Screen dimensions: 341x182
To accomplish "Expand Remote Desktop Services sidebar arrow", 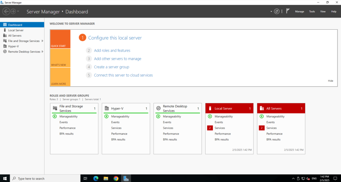I will click(42, 52).
